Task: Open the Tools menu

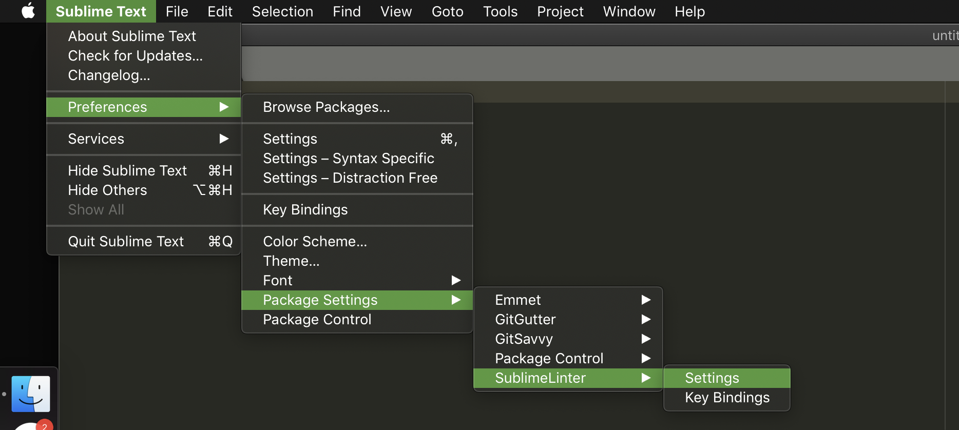Action: 500,11
